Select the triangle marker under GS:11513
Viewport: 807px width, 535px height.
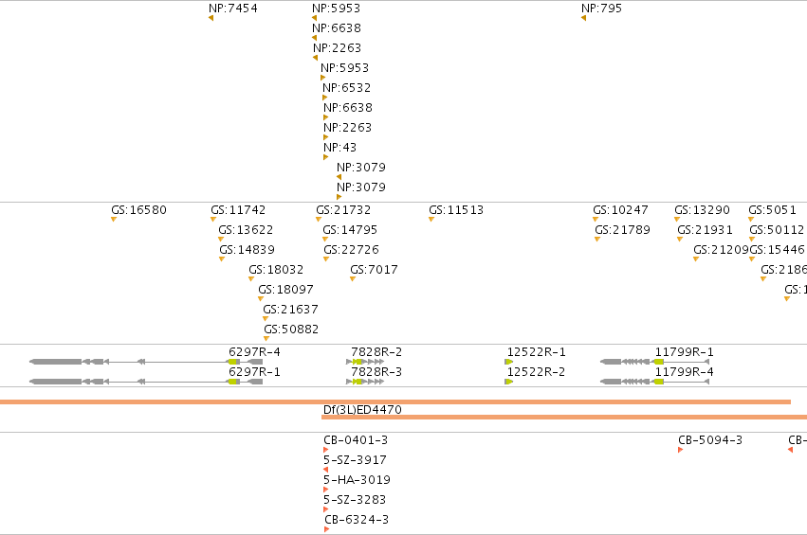[431, 220]
